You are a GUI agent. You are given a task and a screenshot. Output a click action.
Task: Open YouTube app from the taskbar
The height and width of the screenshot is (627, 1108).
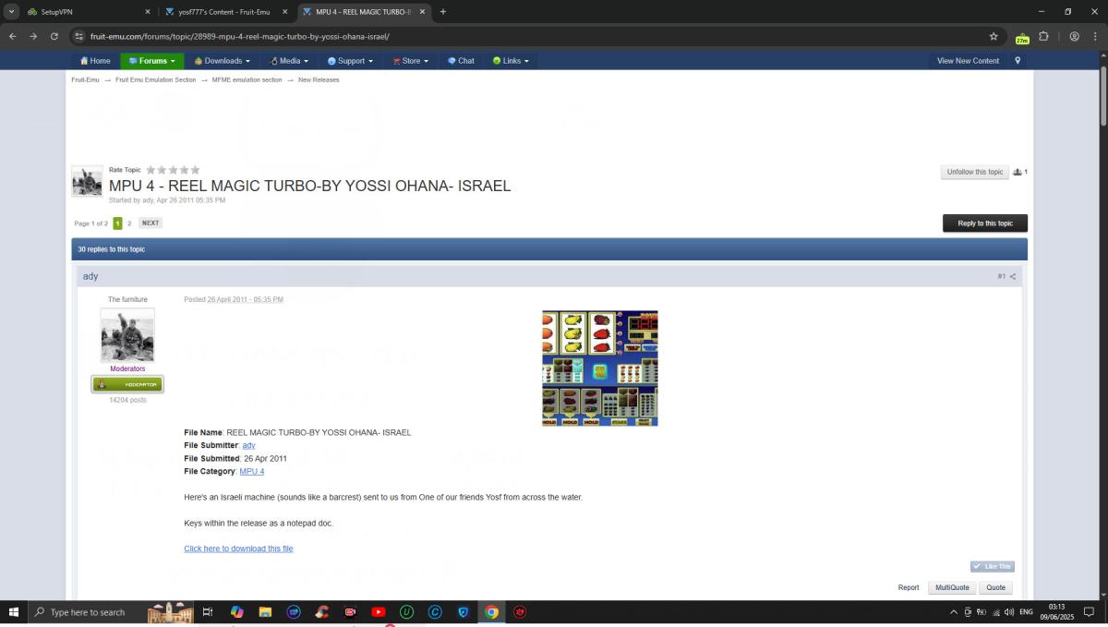tap(379, 611)
